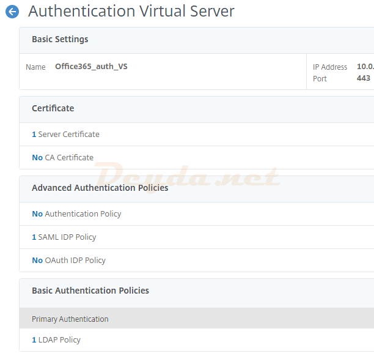The width and height of the screenshot is (374, 356).
Task: Click the back arrow icon
Action: [12, 12]
